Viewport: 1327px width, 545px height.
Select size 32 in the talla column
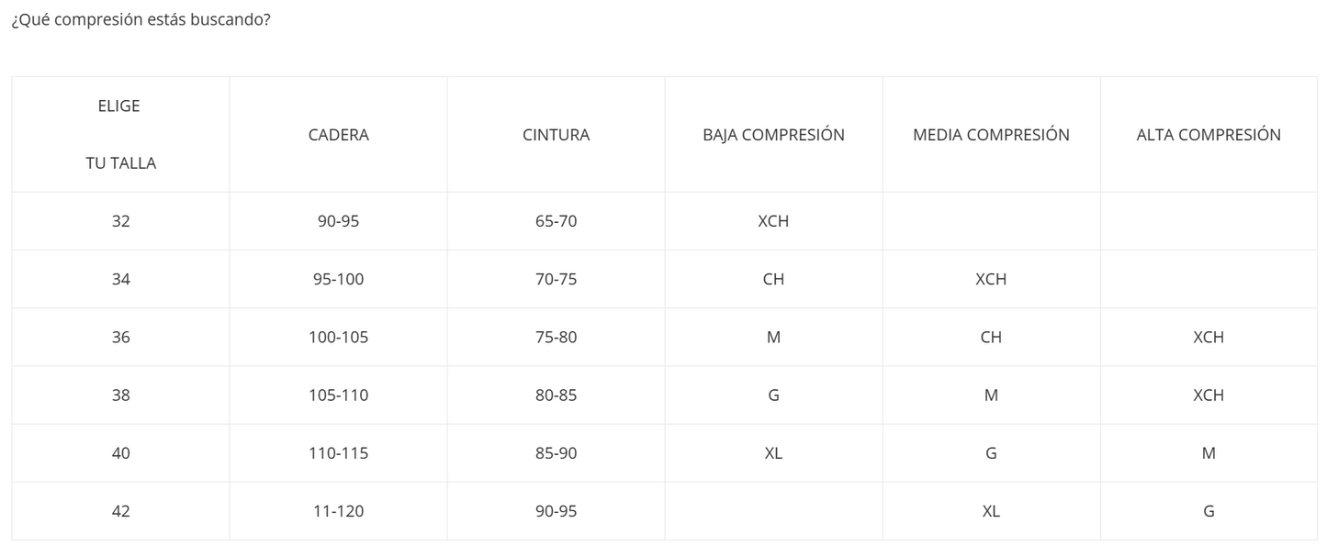[120, 221]
